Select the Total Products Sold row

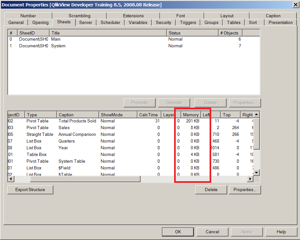[x=77, y=121]
